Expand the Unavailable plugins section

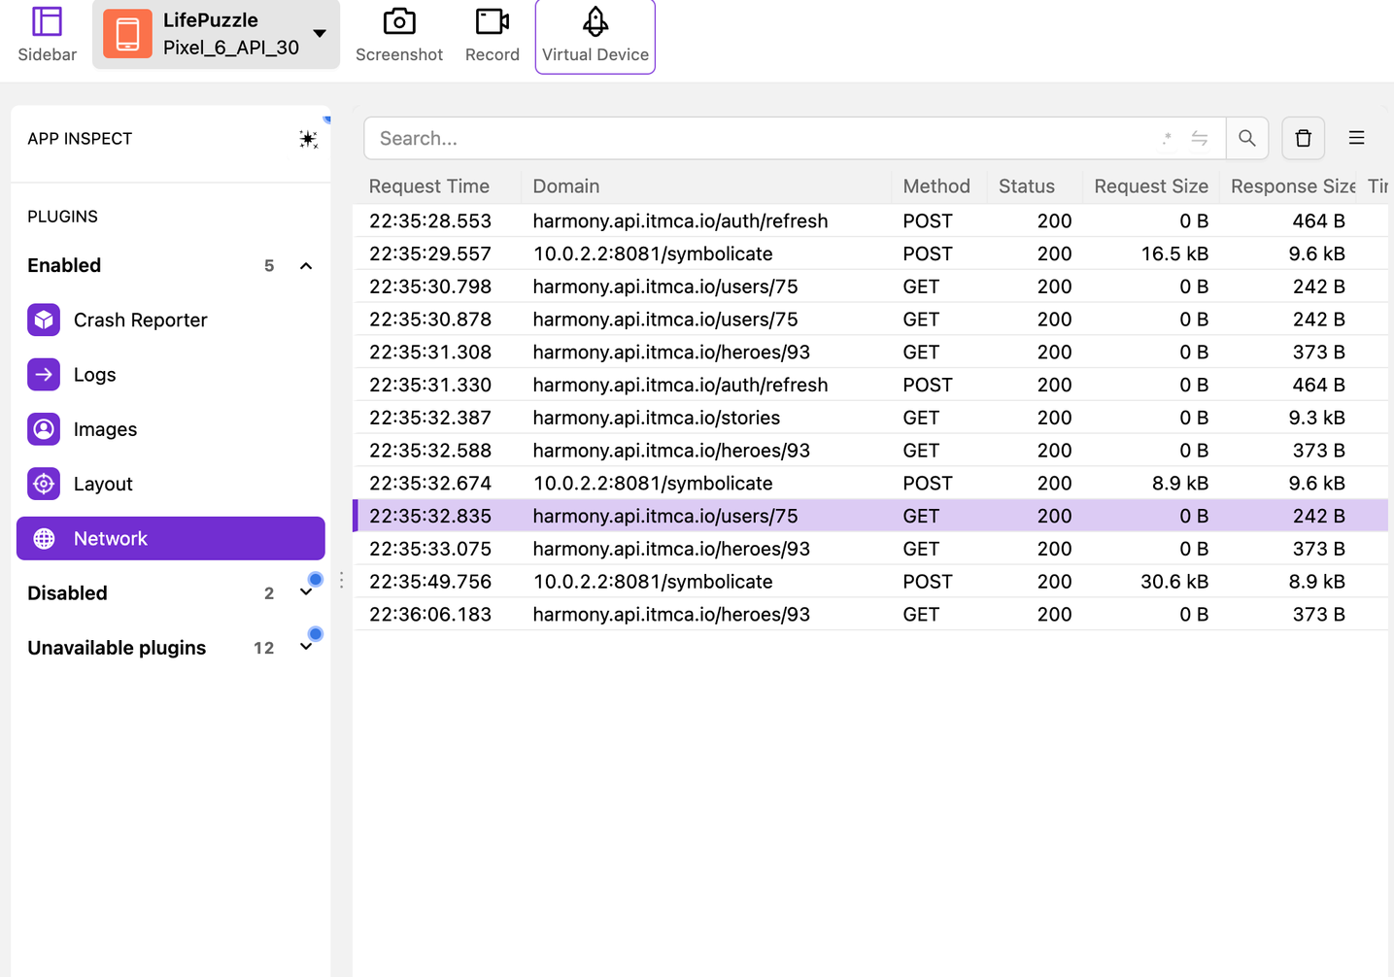pos(306,648)
